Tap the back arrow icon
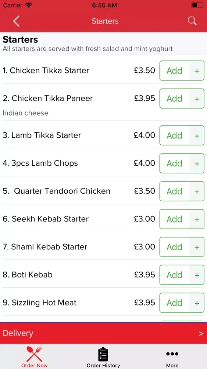This screenshot has height=369, width=207. tap(16, 21)
